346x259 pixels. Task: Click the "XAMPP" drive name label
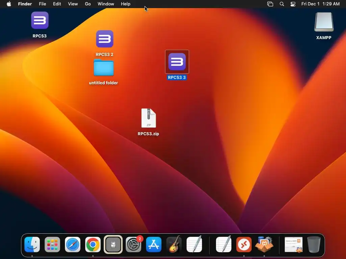click(324, 38)
